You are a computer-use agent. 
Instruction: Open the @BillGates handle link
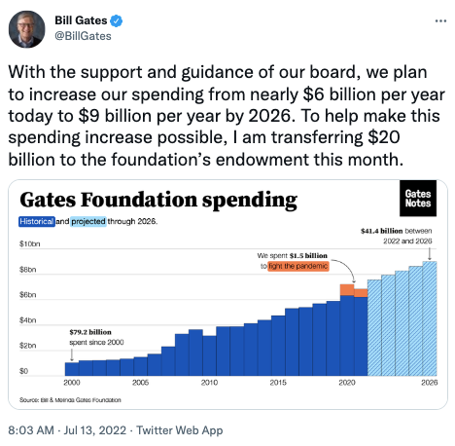point(83,36)
